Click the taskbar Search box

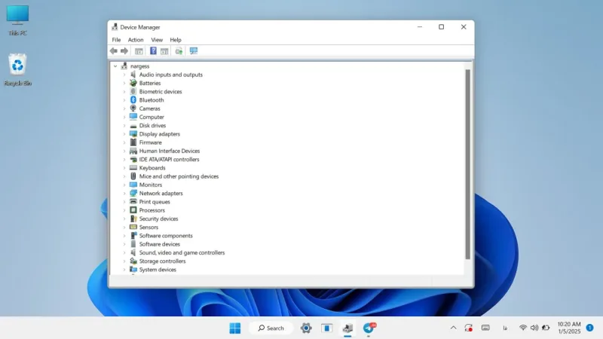coord(271,328)
